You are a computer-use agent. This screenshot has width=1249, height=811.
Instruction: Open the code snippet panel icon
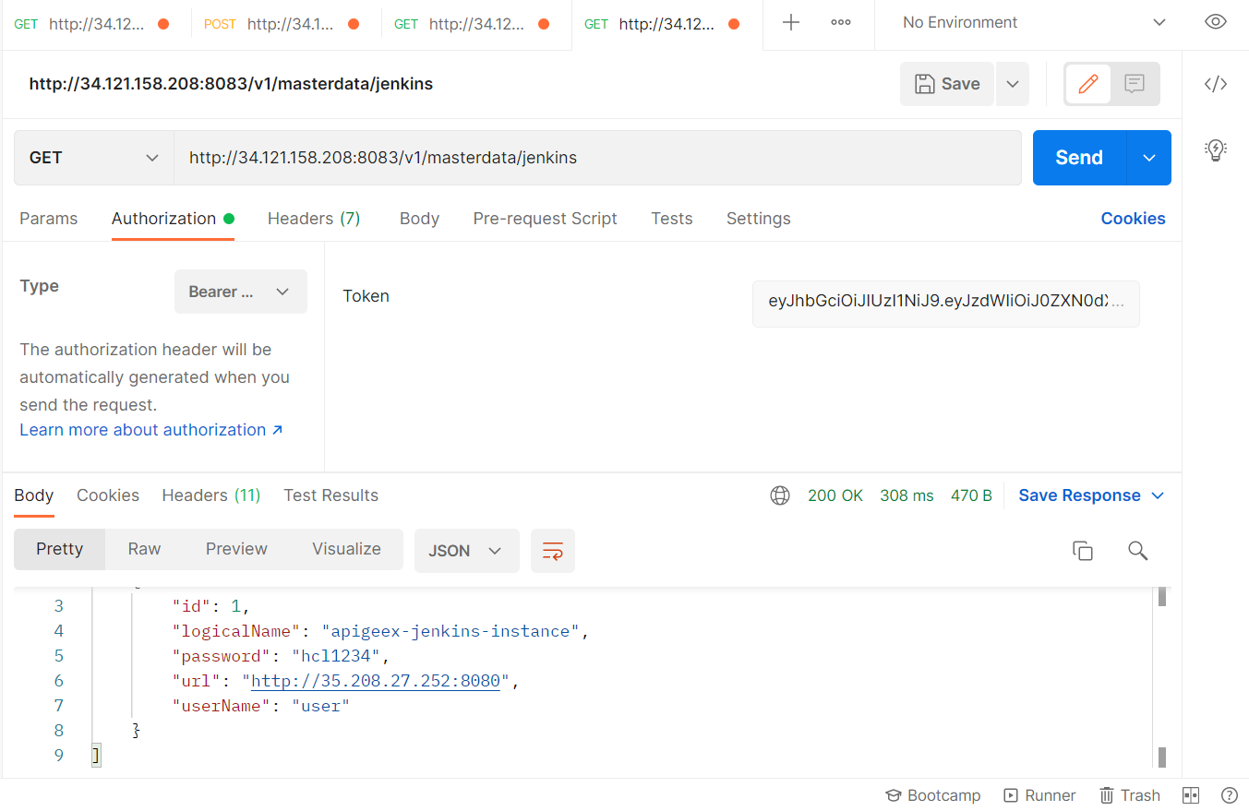click(x=1216, y=84)
